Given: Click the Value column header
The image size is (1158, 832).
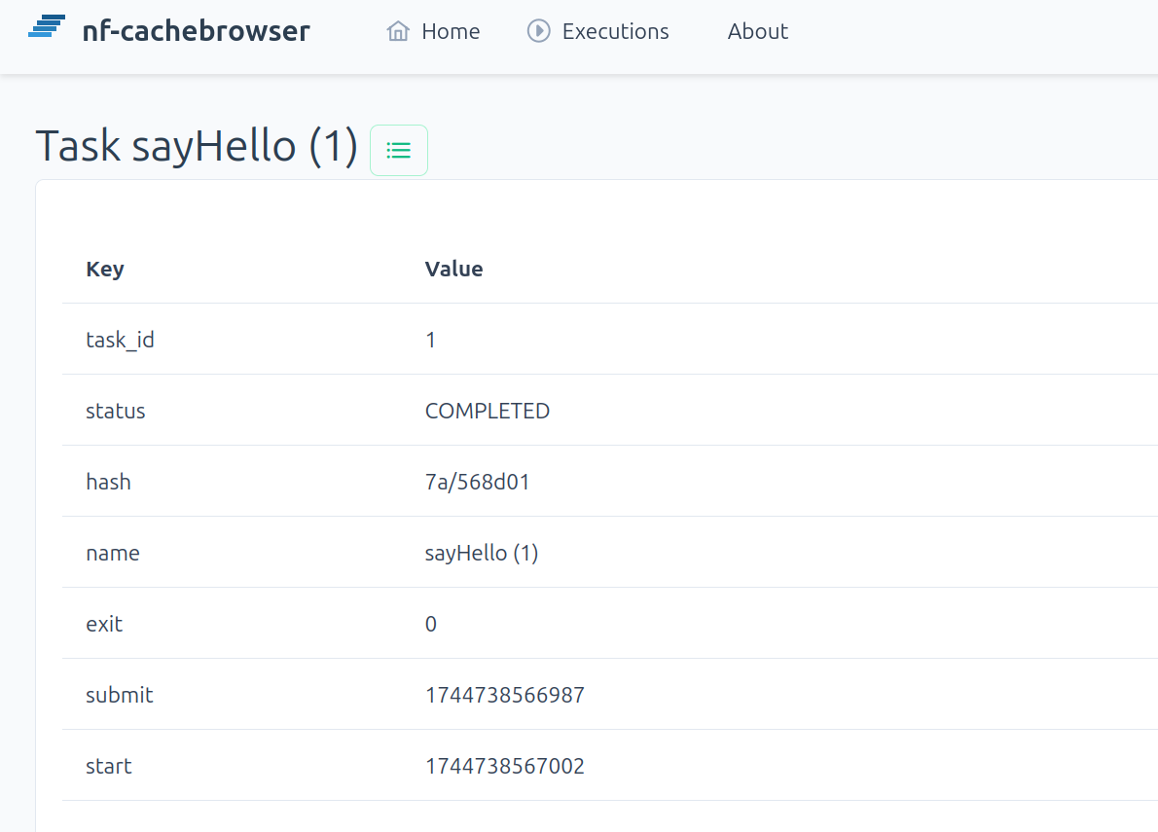Looking at the screenshot, I should pyautogui.click(x=454, y=269).
